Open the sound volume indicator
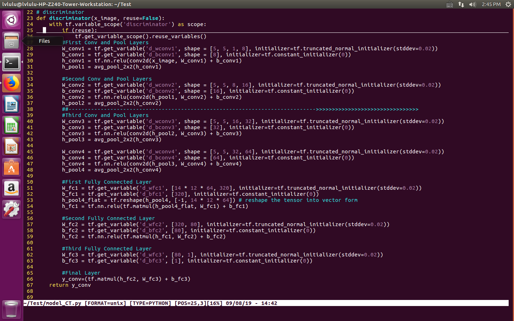 473,4
